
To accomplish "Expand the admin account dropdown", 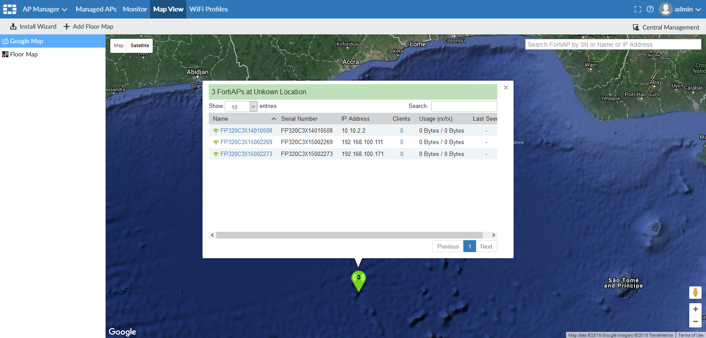I will click(x=687, y=9).
